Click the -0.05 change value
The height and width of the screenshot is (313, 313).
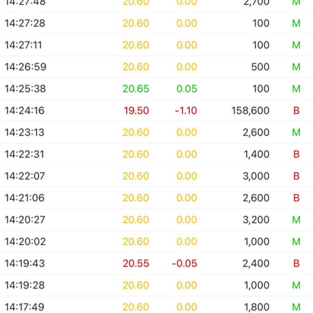point(185,263)
